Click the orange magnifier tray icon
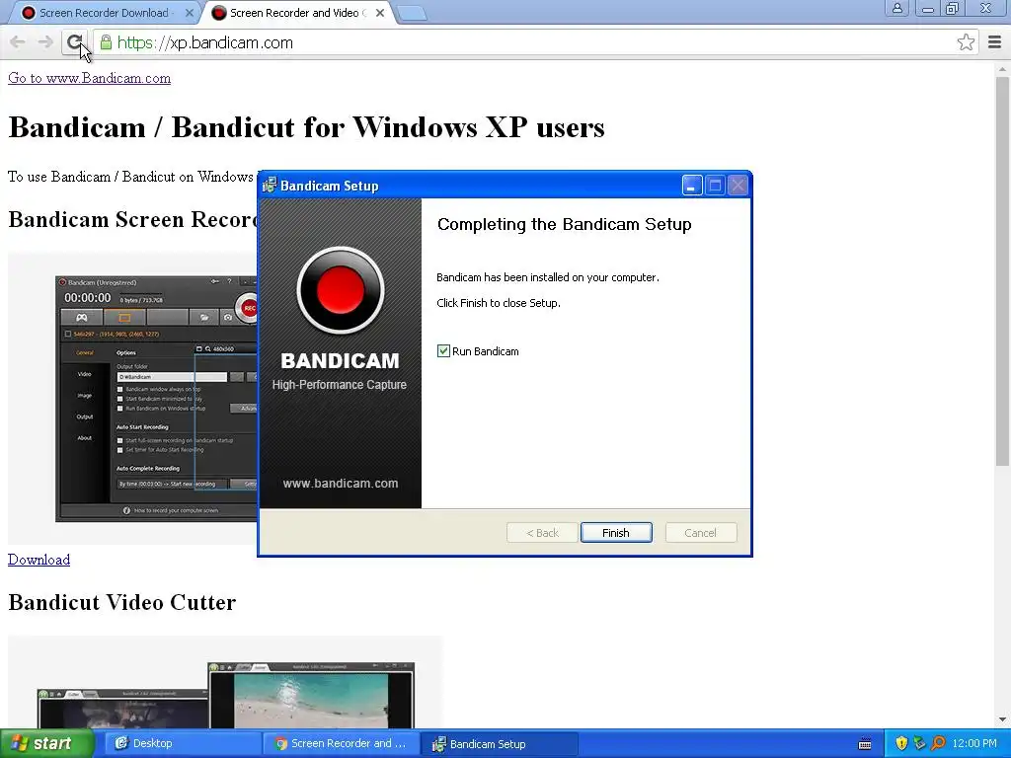Viewport: 1011px width, 758px height. pyautogui.click(x=938, y=743)
